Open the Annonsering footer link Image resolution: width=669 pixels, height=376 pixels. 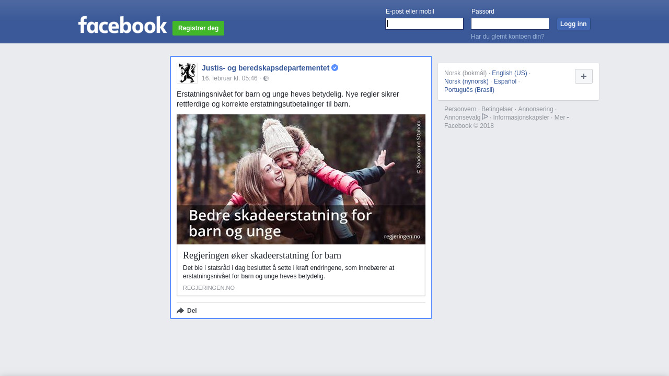coord(536,109)
